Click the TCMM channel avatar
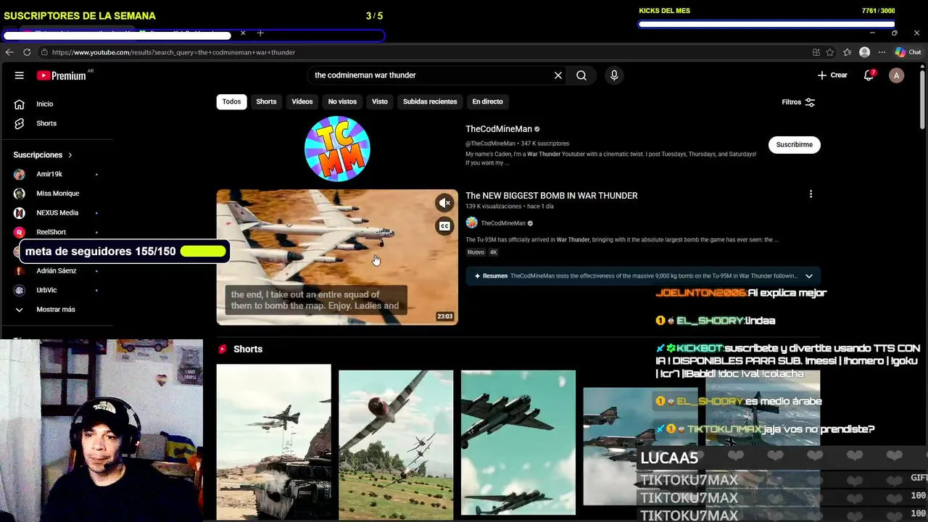This screenshot has width=928, height=522. coord(337,149)
